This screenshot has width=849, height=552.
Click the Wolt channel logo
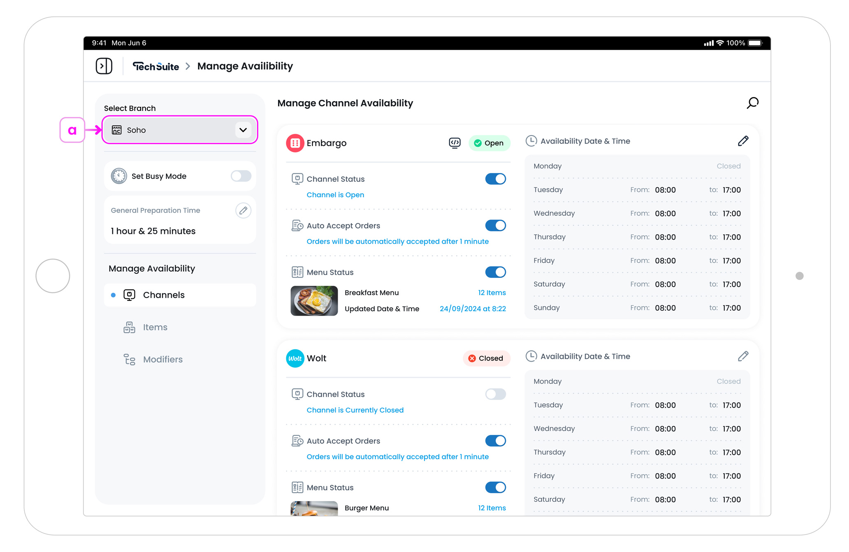[295, 358]
